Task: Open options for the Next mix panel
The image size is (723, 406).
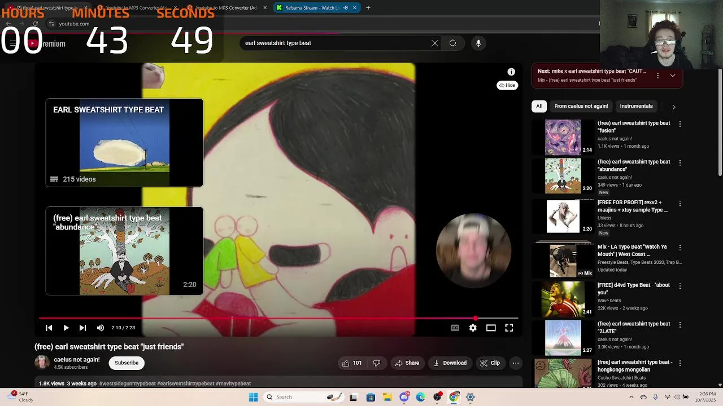Action: click(657, 76)
